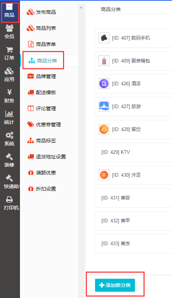Click the 添加新分类 button
The image size is (172, 298).
point(115,285)
